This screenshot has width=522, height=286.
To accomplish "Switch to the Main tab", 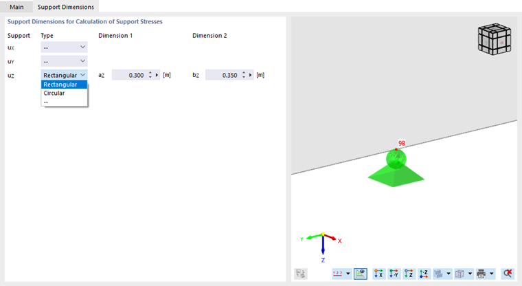I will tap(16, 7).
